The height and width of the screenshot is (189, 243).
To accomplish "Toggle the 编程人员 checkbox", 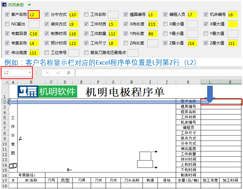I will tap(165, 14).
